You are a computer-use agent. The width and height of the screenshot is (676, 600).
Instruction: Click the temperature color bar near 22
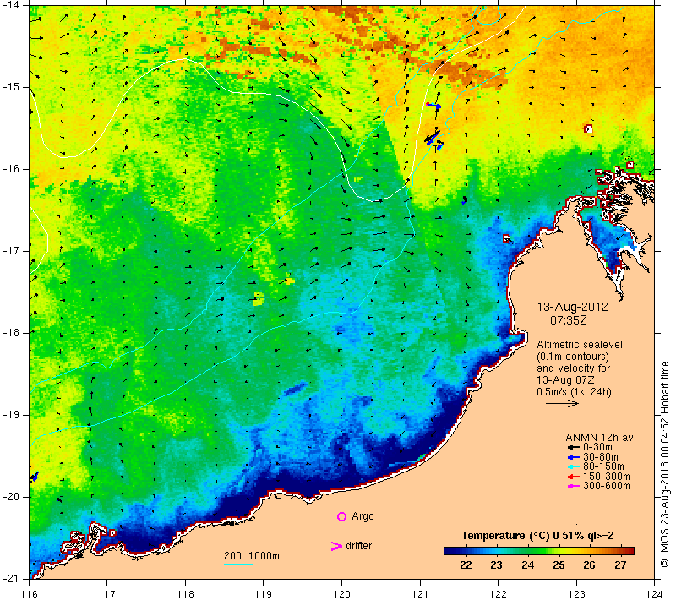coord(466,551)
